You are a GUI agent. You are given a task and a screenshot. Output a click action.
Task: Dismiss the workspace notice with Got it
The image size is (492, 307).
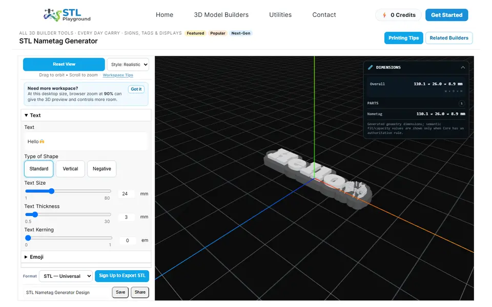[136, 89]
